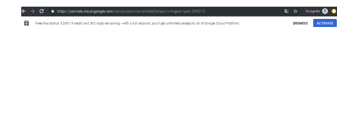Dismiss the free trial banner
The height and width of the screenshot is (128, 337).
click(300, 23)
